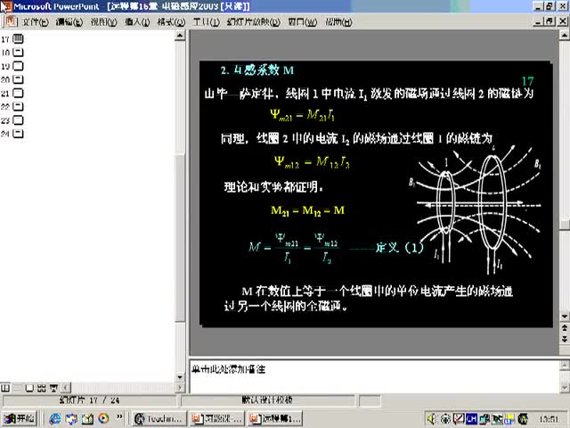This screenshot has height=428, width=570.
Task: Select slide 23 icon in outline
Action: point(18,120)
